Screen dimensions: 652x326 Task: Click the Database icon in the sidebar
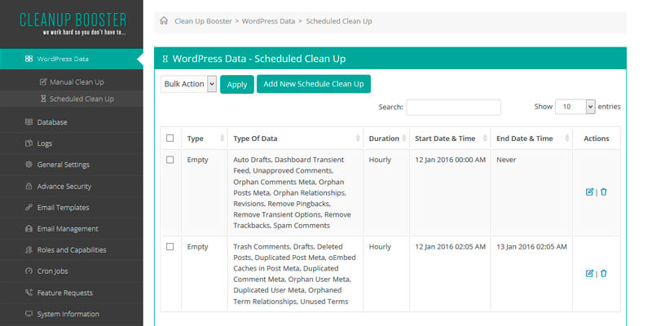[29, 122]
